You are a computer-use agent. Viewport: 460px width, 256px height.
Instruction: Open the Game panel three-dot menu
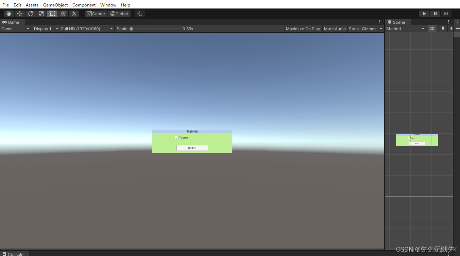coord(380,22)
